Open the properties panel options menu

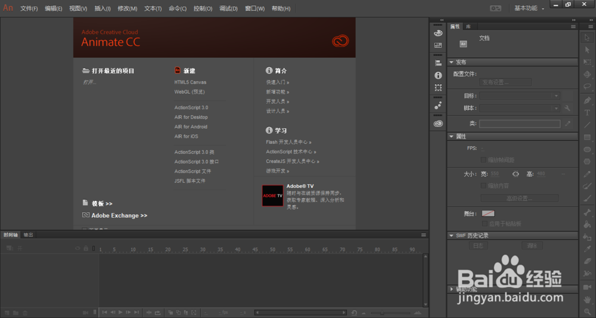(x=573, y=27)
